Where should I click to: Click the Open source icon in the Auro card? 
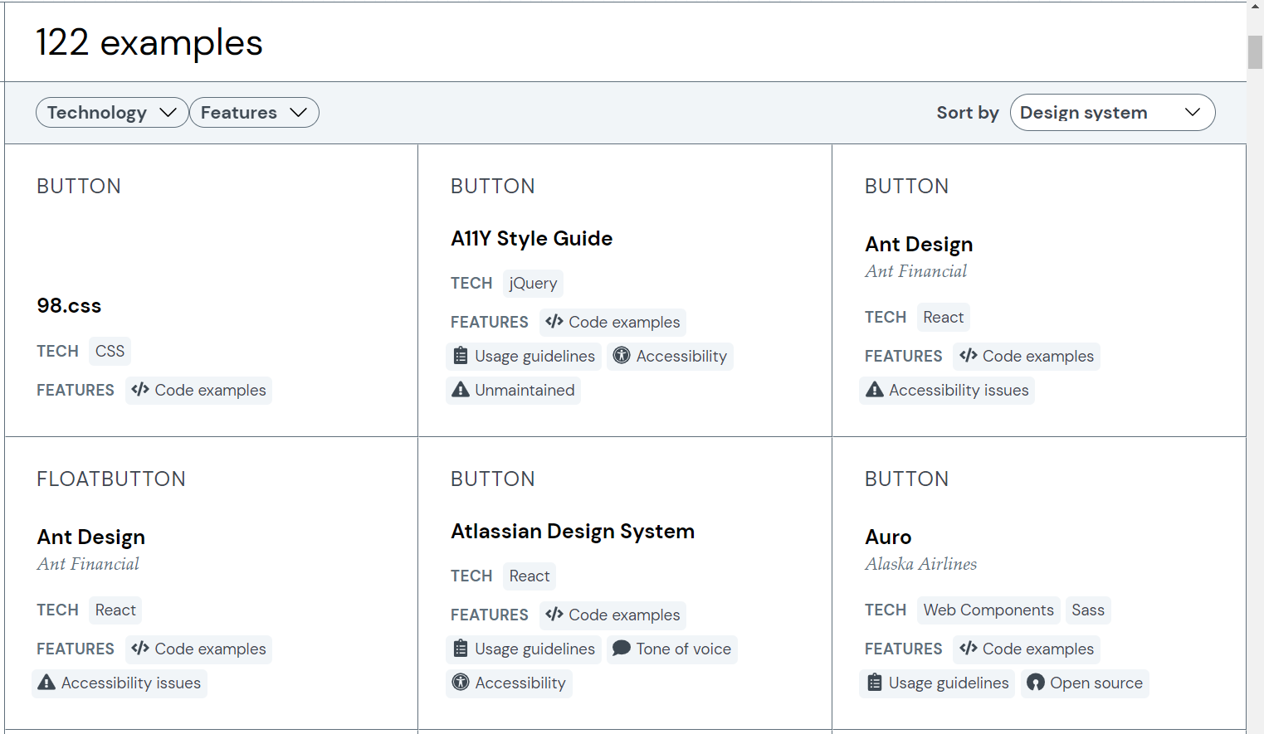click(x=1036, y=683)
